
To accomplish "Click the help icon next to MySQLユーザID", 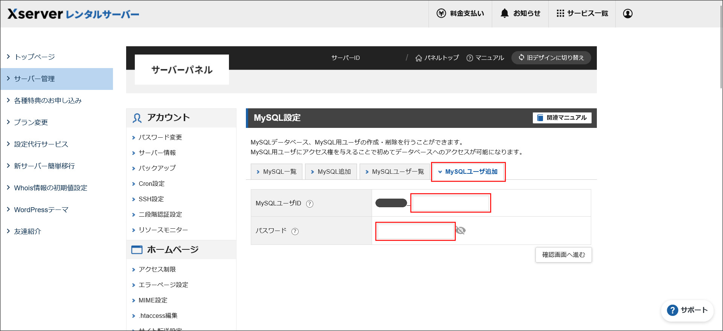I will [x=310, y=204].
